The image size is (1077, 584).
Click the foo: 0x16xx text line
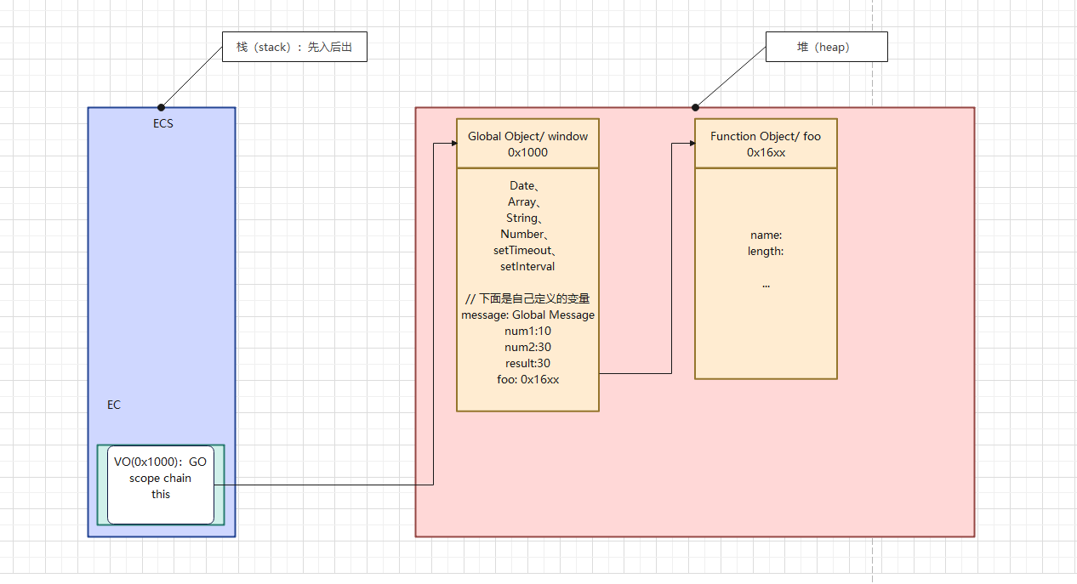527,379
